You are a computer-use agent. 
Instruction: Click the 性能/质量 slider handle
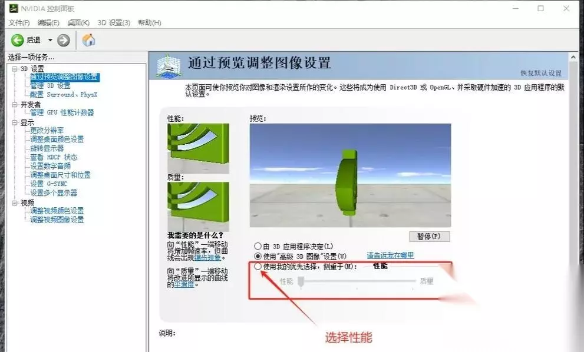click(x=301, y=282)
